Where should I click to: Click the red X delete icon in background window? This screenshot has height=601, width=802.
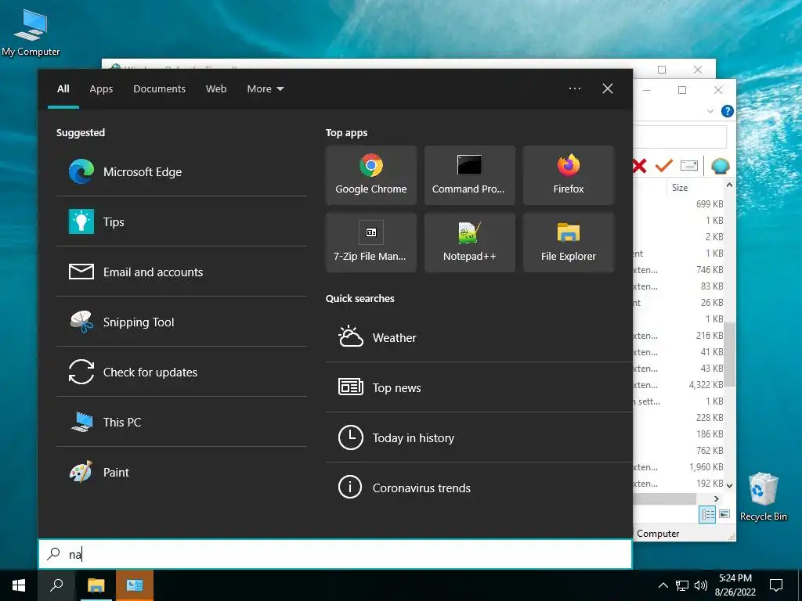639,166
